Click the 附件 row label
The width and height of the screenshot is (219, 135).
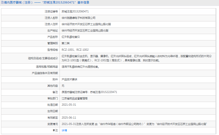pyautogui.click(x=55, y=80)
